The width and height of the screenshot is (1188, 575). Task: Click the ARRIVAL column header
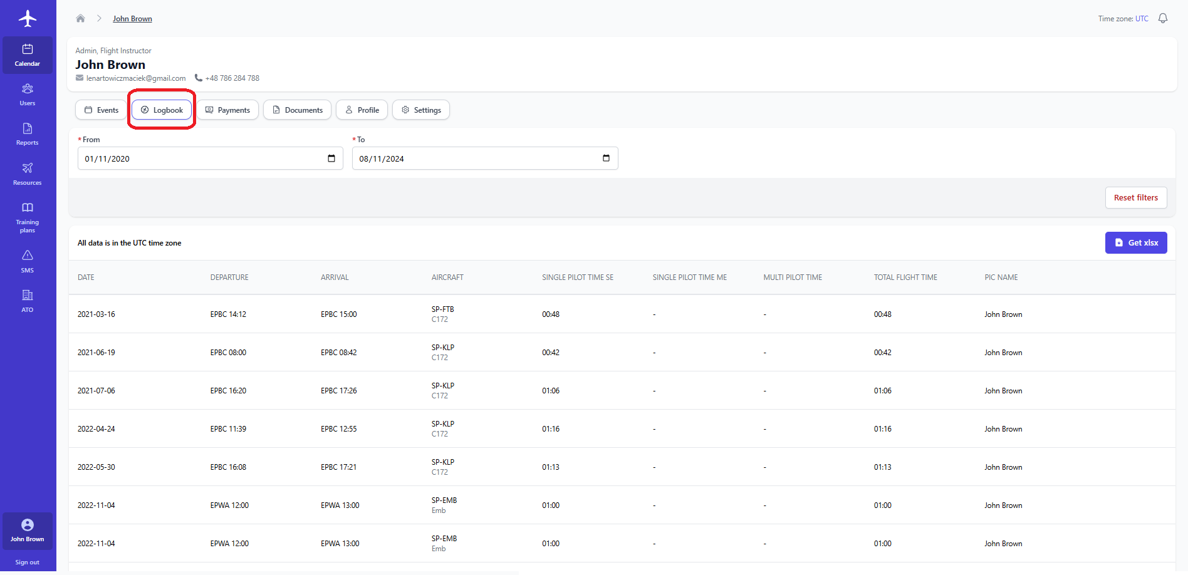tap(335, 277)
